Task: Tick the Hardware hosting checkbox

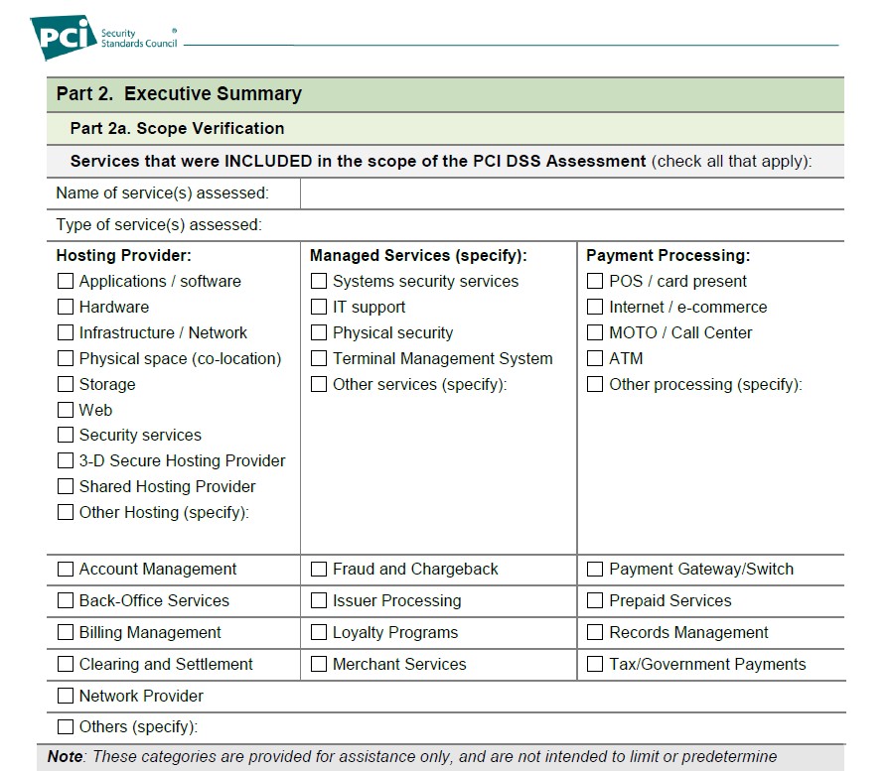Action: click(x=66, y=307)
